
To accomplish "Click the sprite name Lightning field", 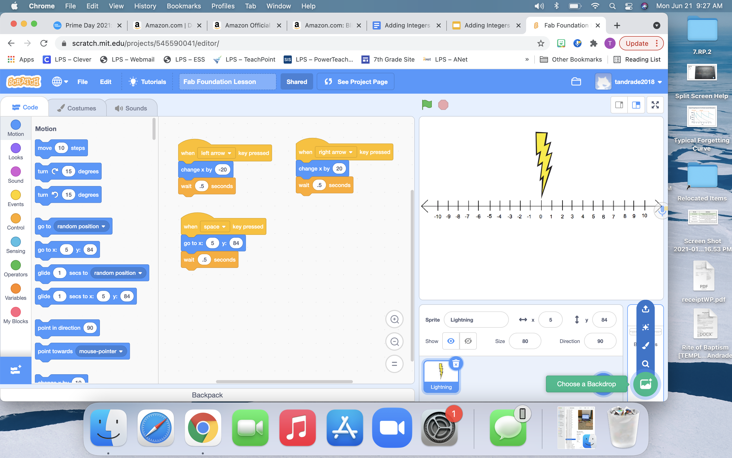I will pyautogui.click(x=476, y=320).
